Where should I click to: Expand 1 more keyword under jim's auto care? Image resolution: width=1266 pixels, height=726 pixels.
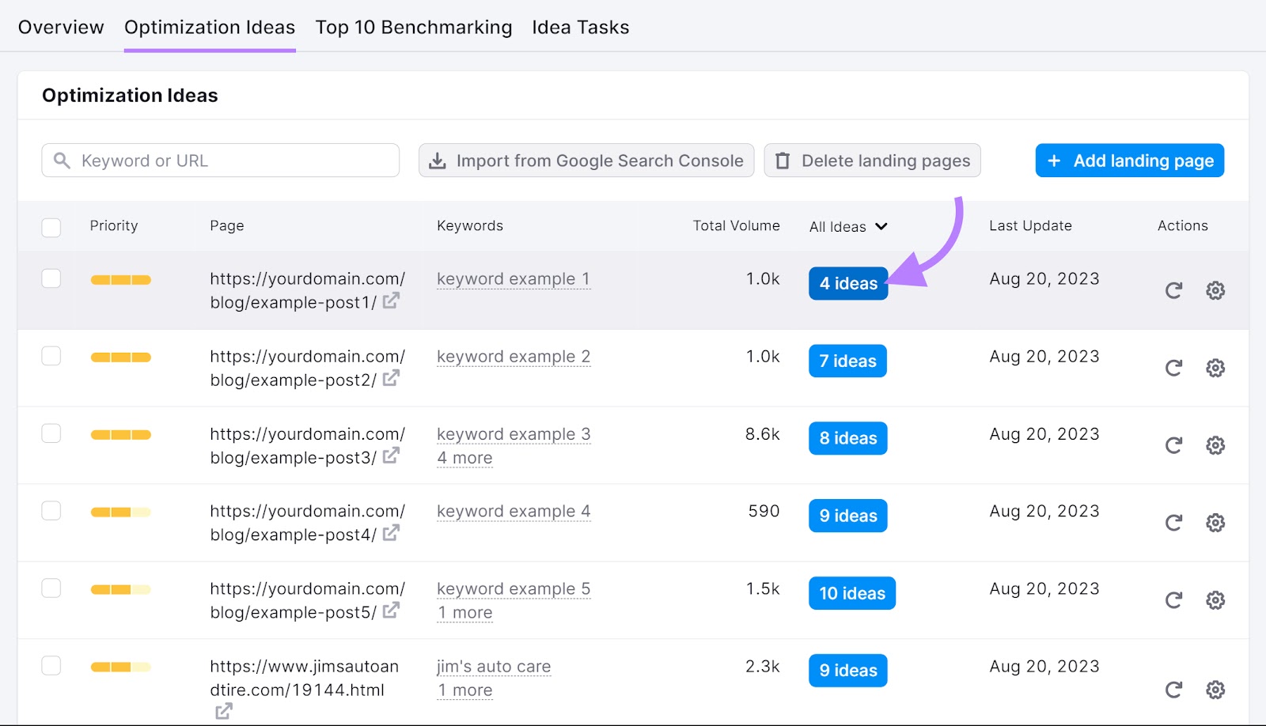[x=464, y=690]
